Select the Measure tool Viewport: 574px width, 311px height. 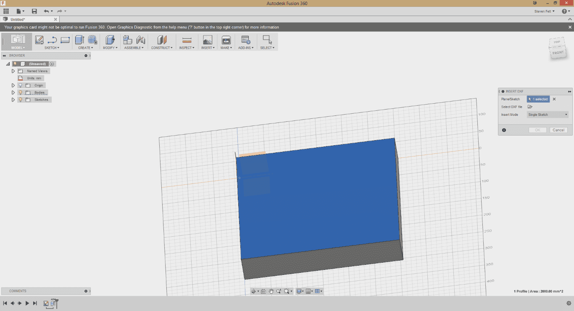pyautogui.click(x=187, y=40)
